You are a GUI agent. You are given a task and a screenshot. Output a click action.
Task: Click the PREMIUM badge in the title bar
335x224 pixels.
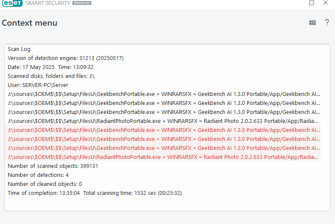82,3
